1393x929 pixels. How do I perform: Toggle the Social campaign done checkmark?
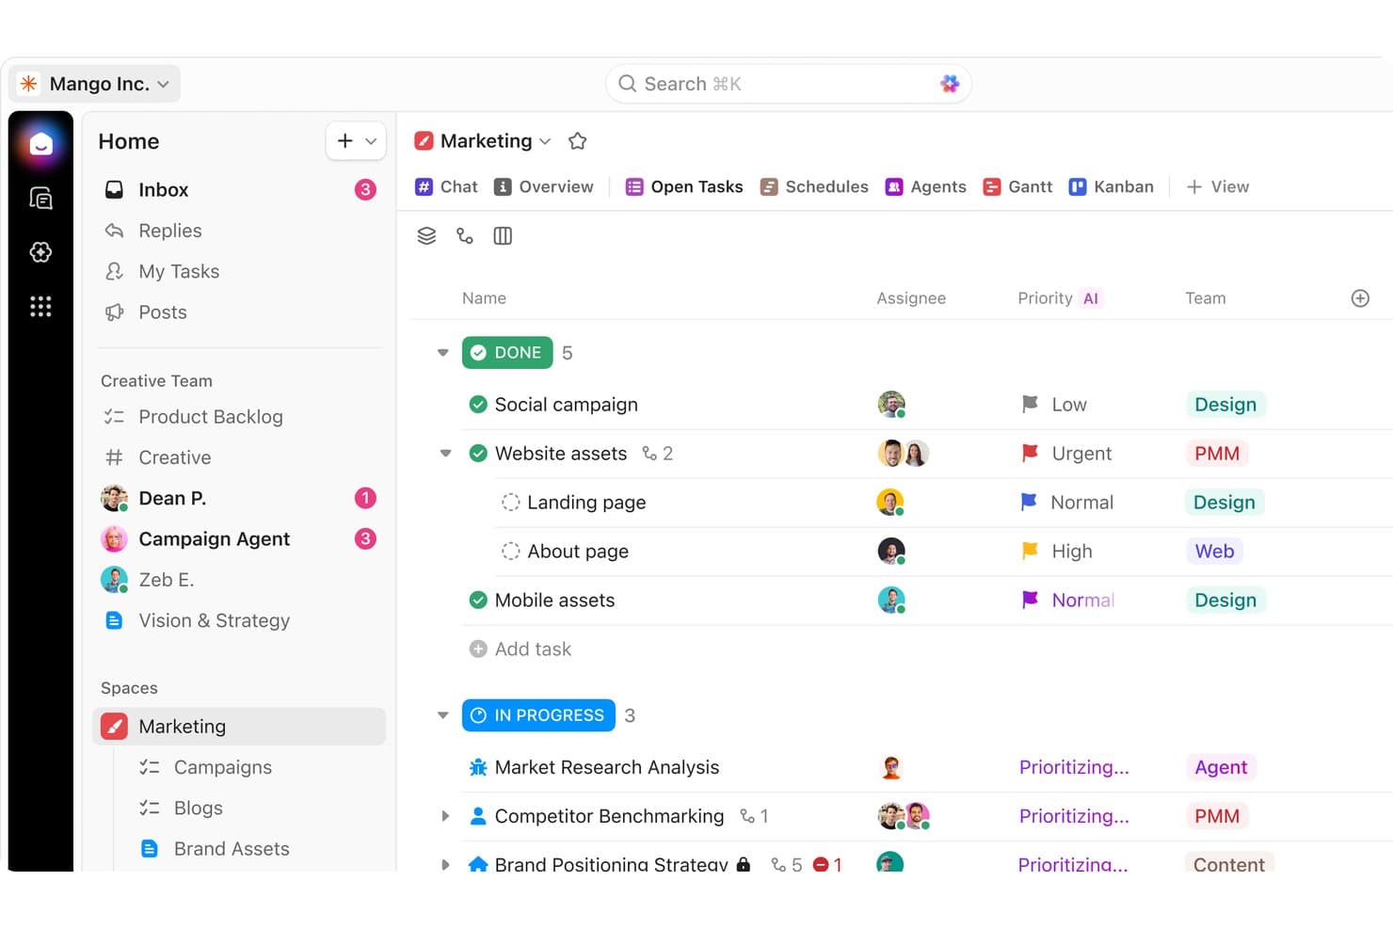point(478,405)
